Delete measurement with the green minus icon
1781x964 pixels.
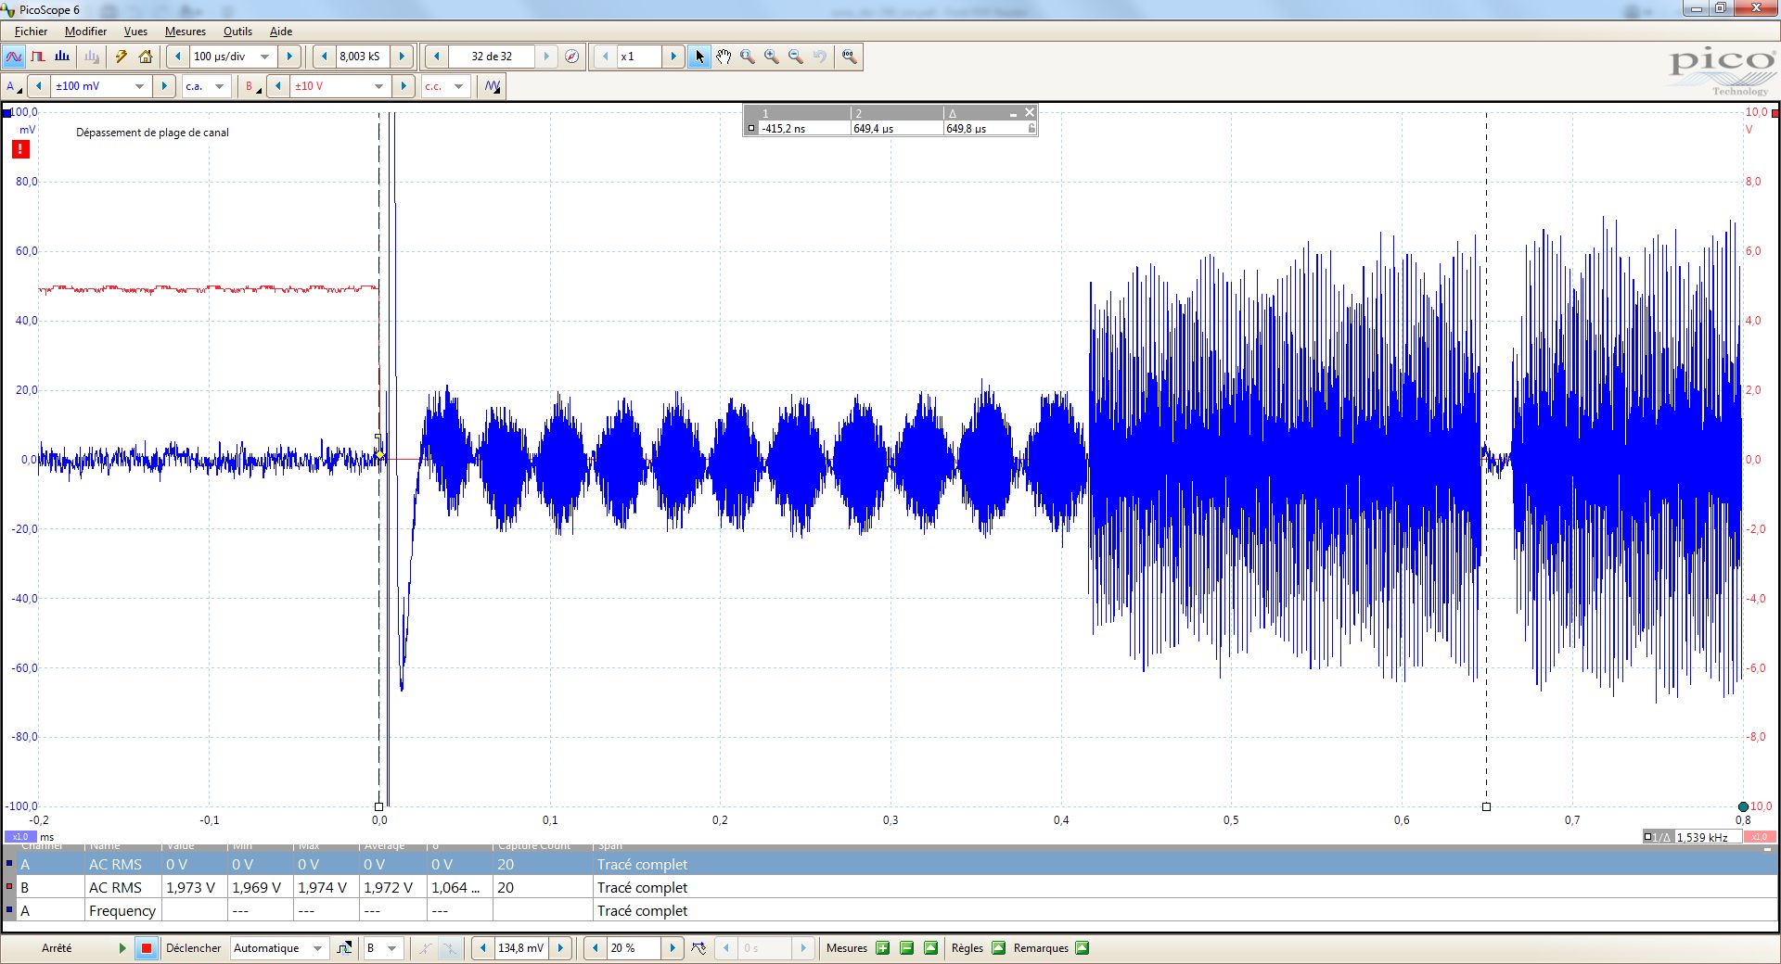pos(907,948)
